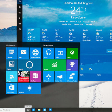Click the Summary button in hourly section
The height and width of the screenshot is (112, 112).
109,51
